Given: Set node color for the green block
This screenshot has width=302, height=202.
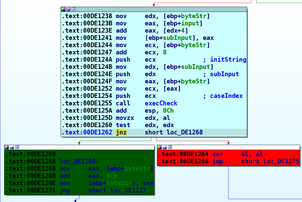Looking at the screenshot, I should (7, 147).
